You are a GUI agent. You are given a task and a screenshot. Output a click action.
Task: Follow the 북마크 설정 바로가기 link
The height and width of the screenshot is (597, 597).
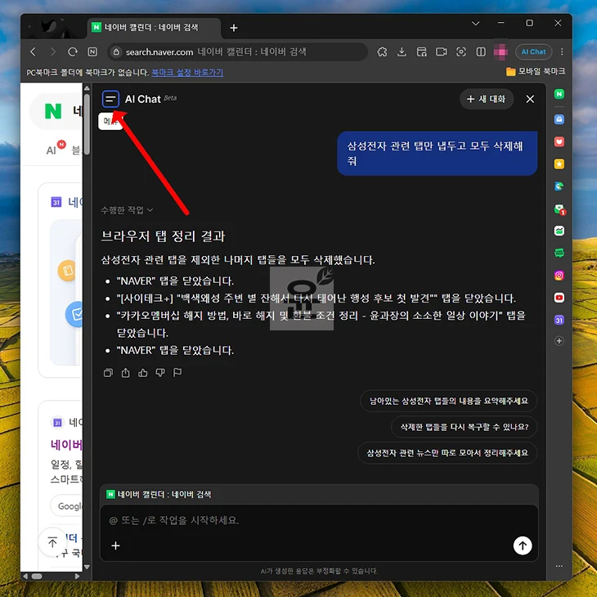tap(187, 72)
